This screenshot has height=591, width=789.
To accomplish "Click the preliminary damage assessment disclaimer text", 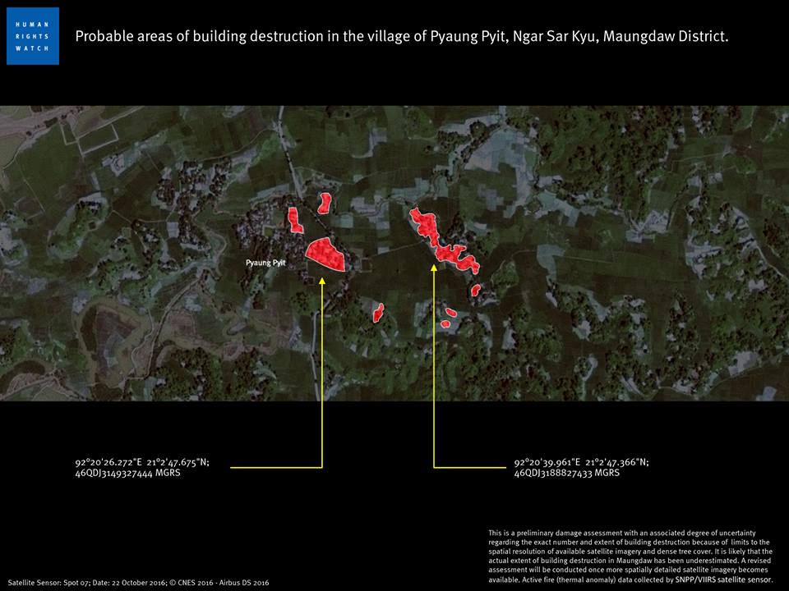I will pos(630,556).
